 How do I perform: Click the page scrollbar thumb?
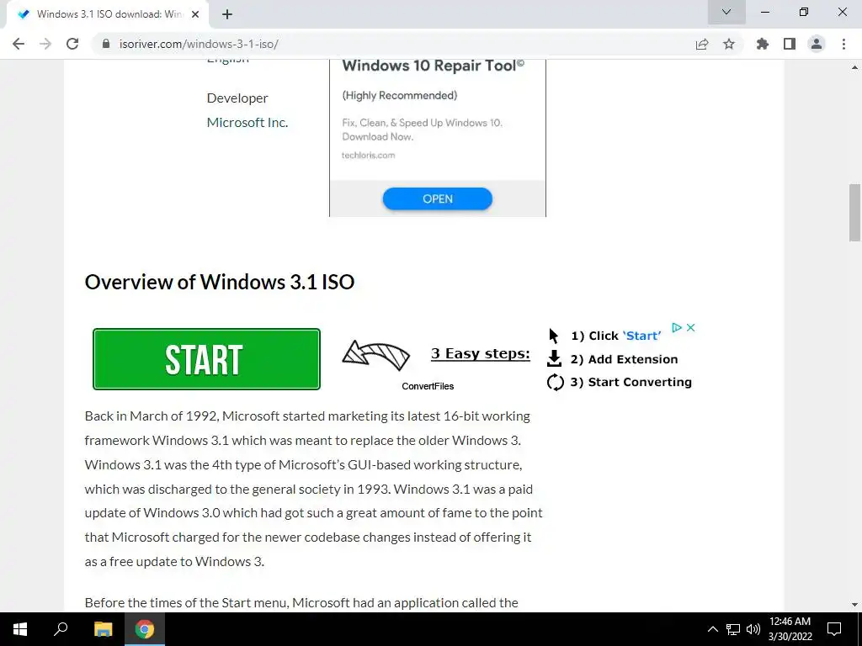854,213
